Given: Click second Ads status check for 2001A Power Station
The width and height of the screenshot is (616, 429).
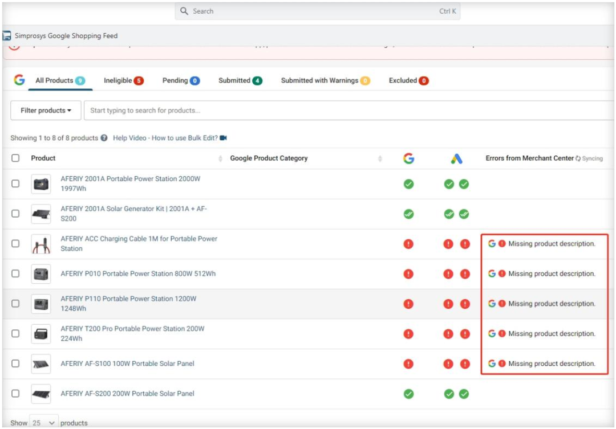Looking at the screenshot, I should point(464,183).
